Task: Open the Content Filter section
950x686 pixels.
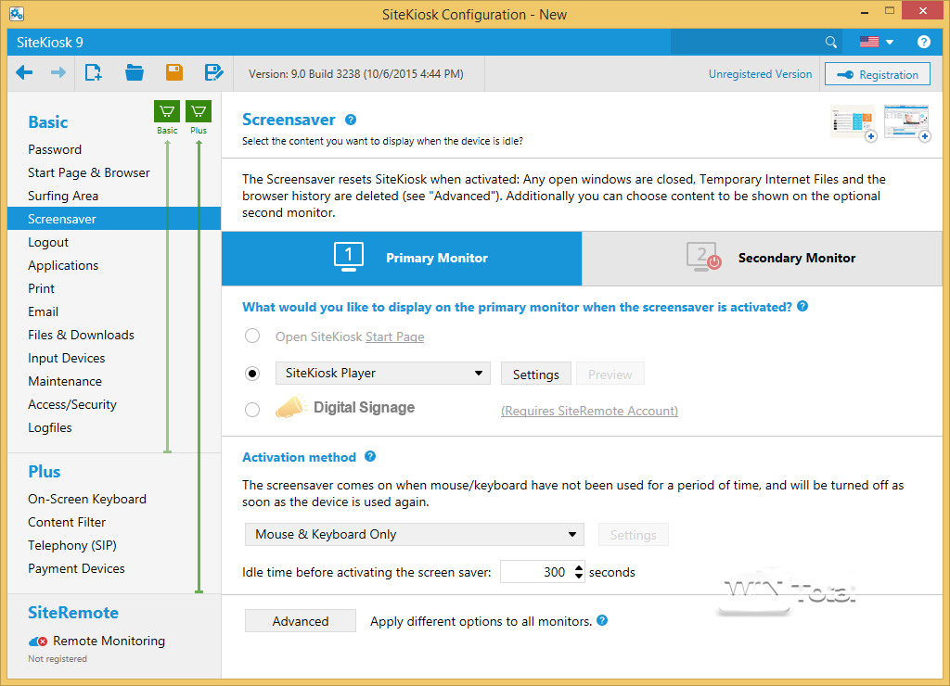Action: (x=67, y=522)
